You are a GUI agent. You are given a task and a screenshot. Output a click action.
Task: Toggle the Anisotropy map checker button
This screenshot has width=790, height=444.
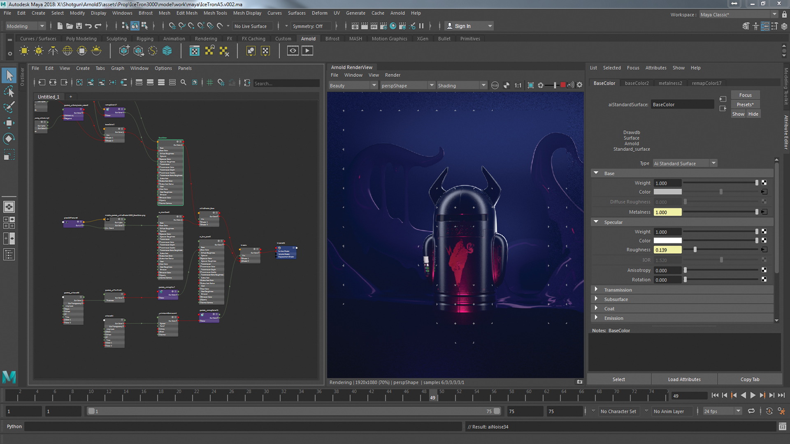[764, 270]
